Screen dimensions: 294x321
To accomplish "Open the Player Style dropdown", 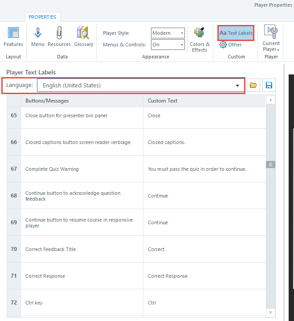I will (x=168, y=33).
